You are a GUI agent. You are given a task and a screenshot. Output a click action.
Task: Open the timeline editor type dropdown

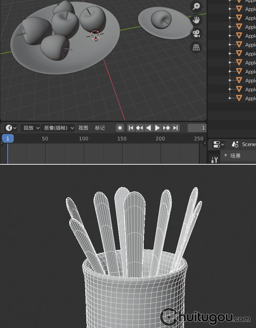[11, 128]
